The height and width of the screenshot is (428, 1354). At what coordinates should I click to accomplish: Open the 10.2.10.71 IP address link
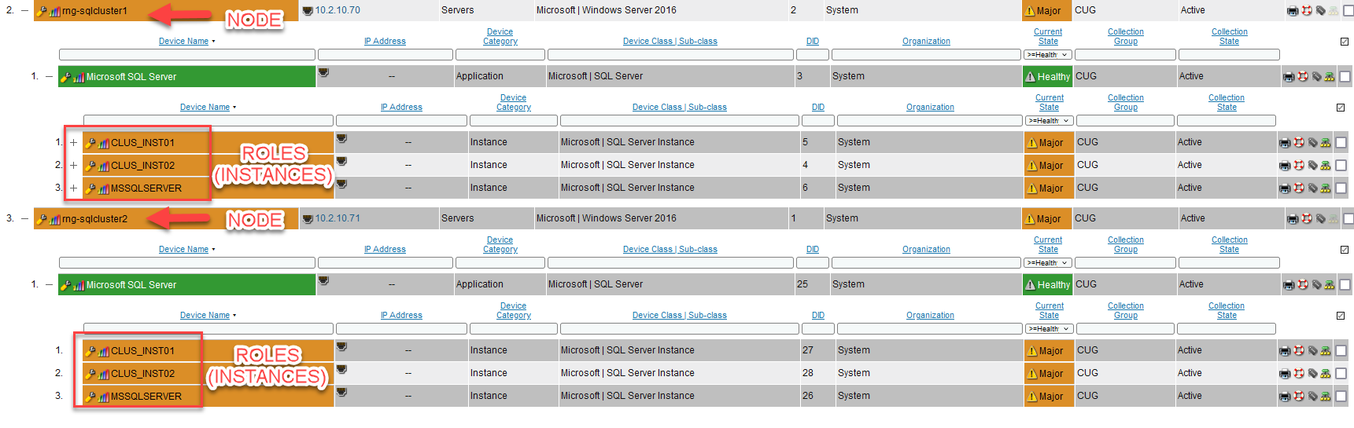[338, 218]
